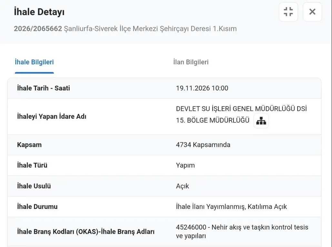Close the İhale Detayı dialog
This screenshot has width=332, height=247.
point(312,12)
